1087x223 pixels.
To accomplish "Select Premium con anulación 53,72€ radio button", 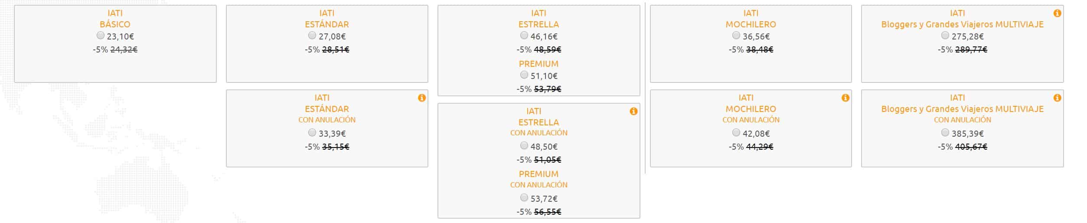I will click(524, 198).
